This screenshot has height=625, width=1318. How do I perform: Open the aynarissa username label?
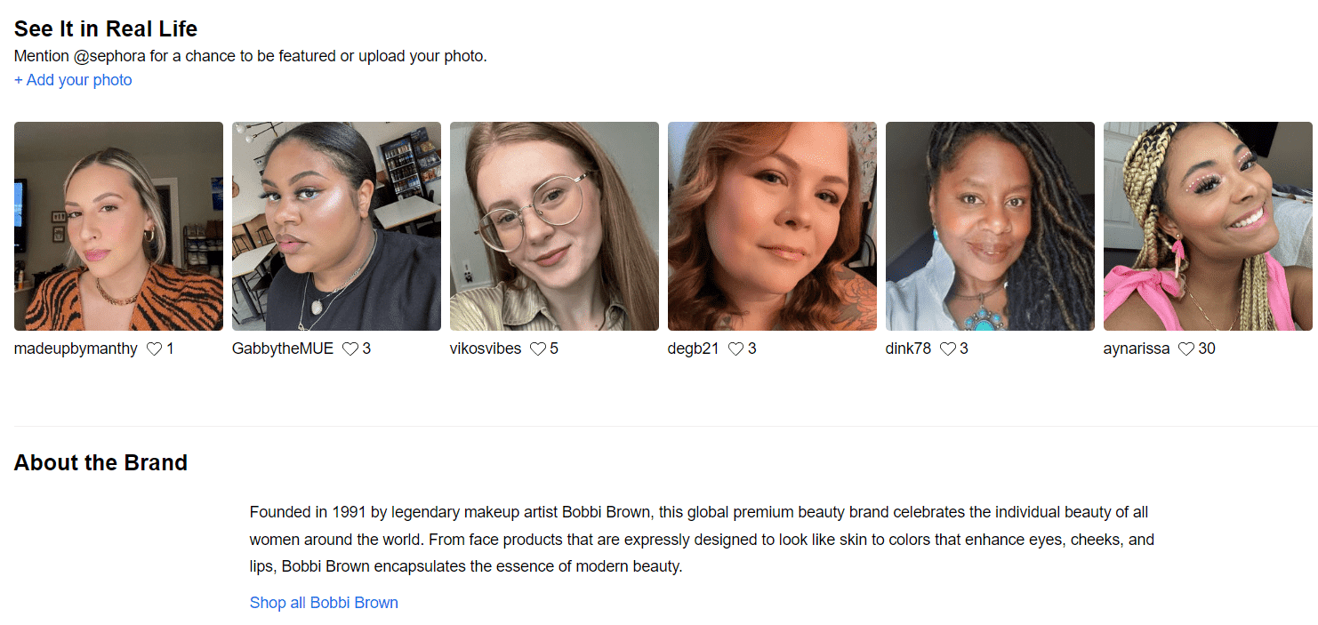(x=1137, y=349)
